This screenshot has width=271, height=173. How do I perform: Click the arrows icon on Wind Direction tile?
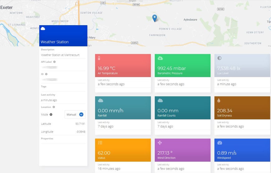pos(160,143)
